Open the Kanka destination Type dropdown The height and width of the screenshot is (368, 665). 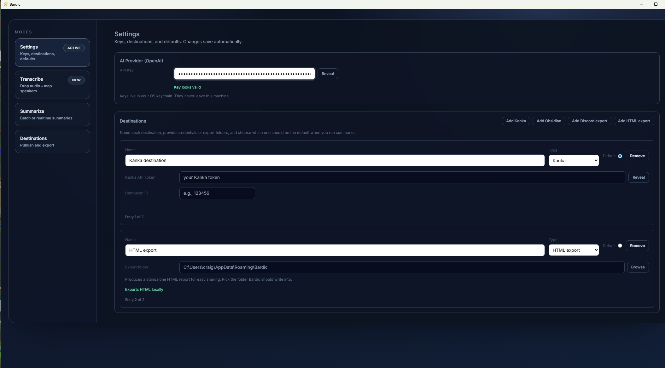tap(574, 160)
